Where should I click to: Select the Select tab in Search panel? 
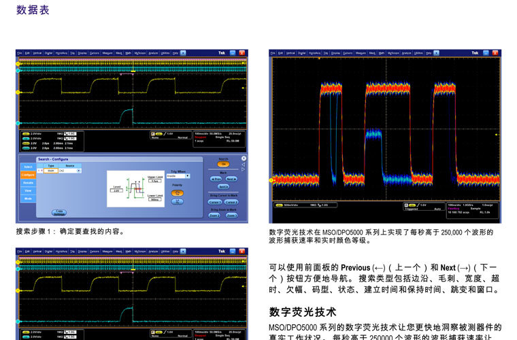point(28,167)
